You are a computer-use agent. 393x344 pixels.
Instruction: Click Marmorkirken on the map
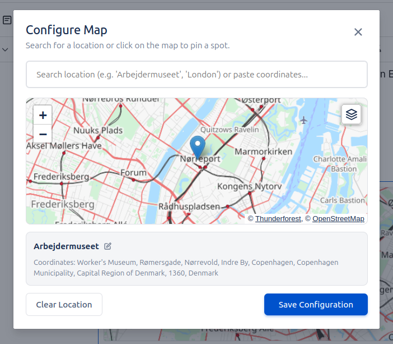(263, 152)
